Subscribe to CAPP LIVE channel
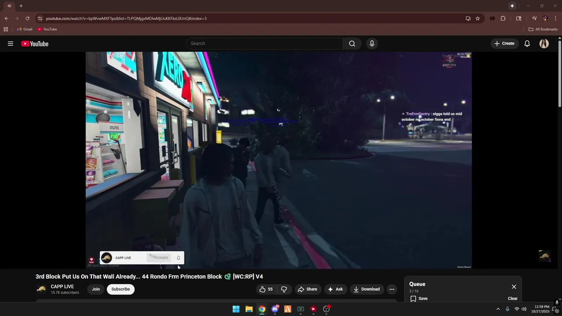Viewport: 562px width, 316px height. pyautogui.click(x=120, y=289)
